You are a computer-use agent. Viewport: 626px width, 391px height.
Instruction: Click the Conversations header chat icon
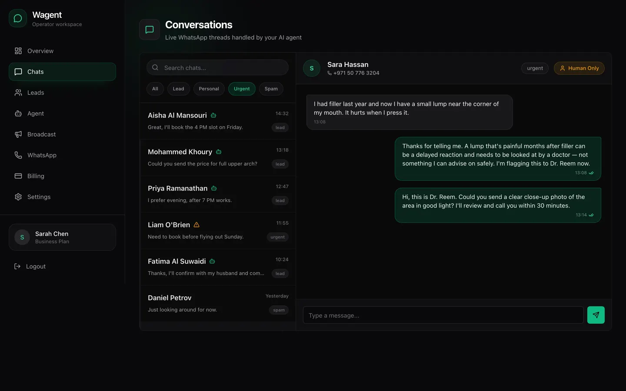(x=150, y=30)
